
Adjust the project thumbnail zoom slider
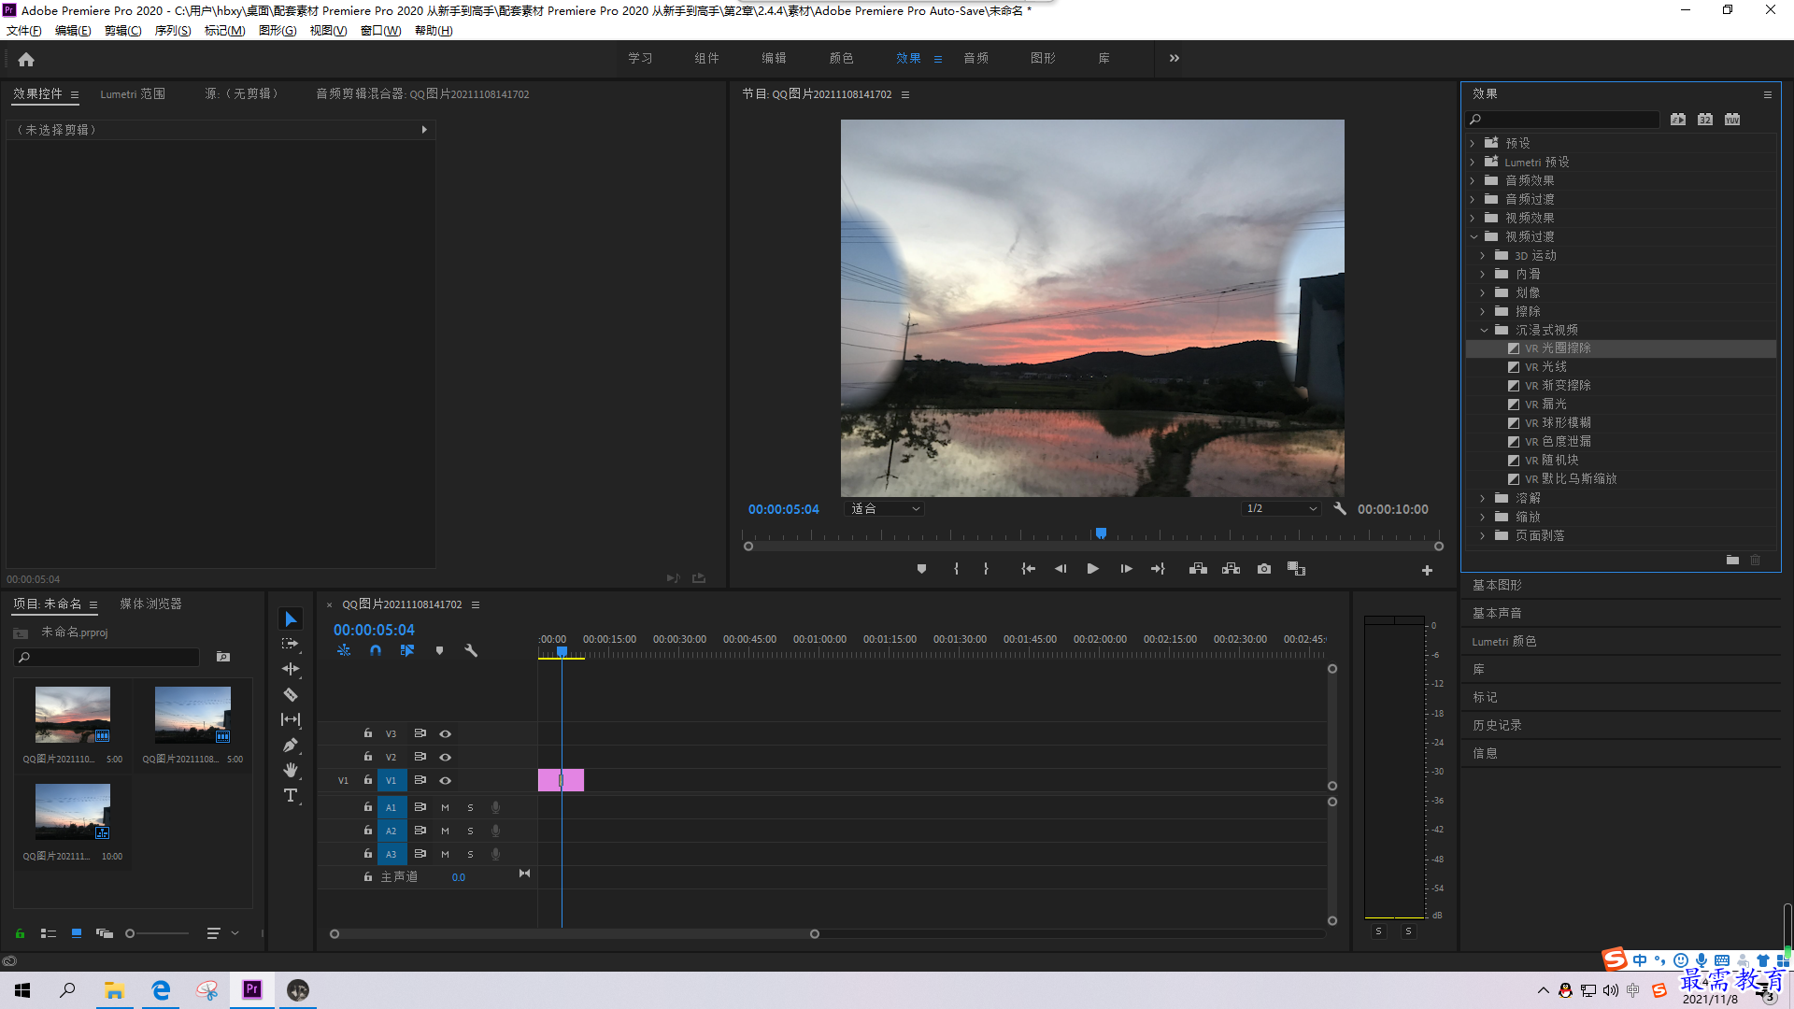(130, 933)
